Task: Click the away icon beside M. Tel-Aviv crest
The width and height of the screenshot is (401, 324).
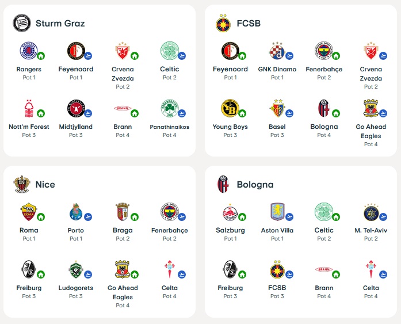Action: point(383,217)
